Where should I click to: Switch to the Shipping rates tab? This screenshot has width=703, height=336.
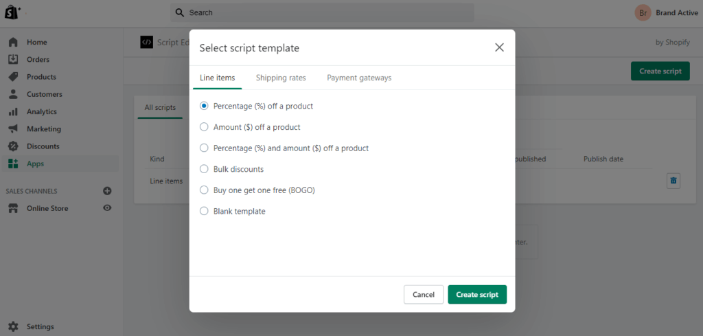(281, 78)
